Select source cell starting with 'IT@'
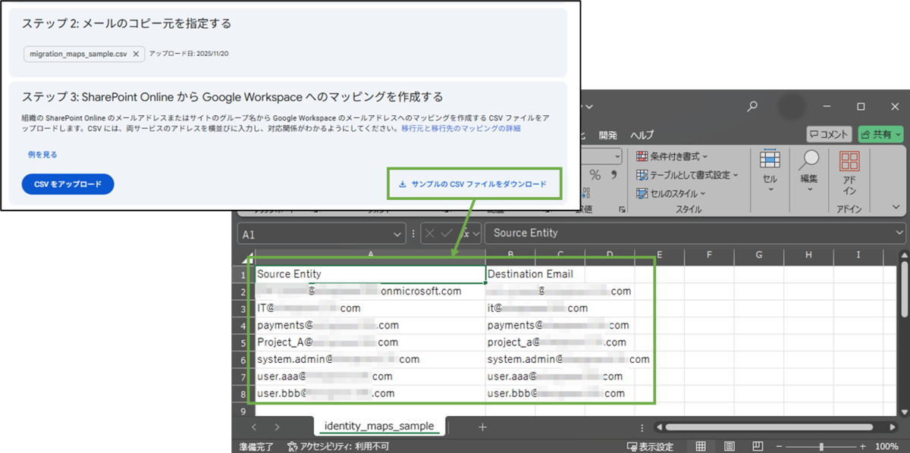Viewport: 910px width, 453px height. 370,308
